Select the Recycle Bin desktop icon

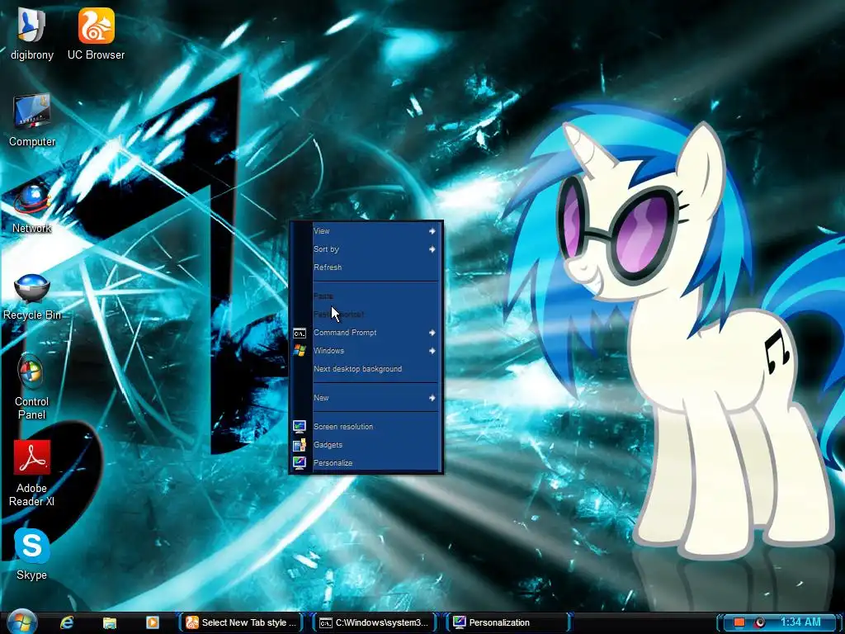31,287
